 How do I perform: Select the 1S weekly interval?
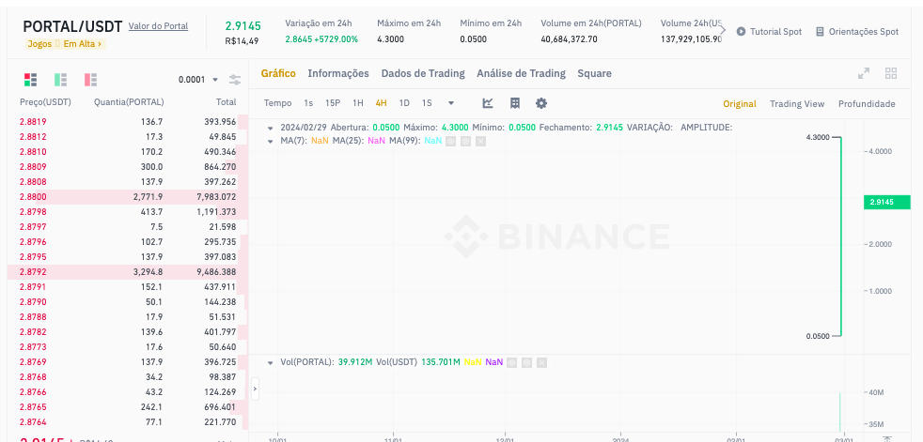(x=427, y=103)
